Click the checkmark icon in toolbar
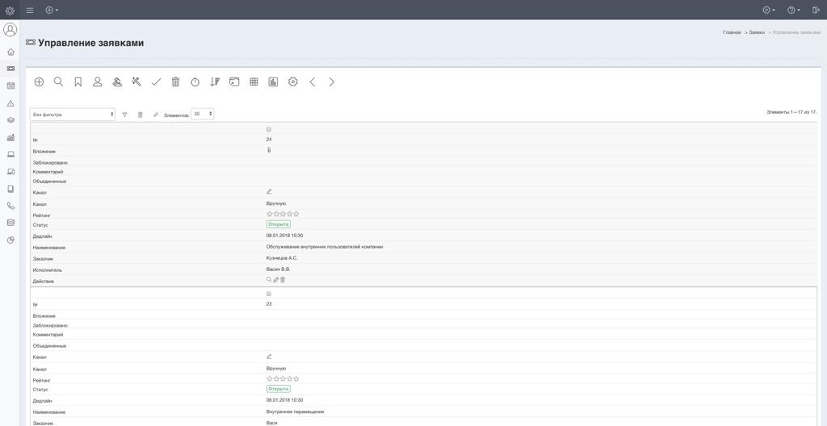Image resolution: width=827 pixels, height=426 pixels. (156, 82)
